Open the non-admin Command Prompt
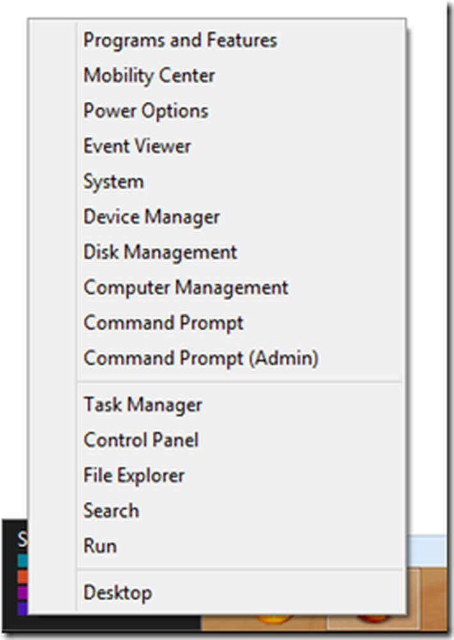 [x=163, y=323]
